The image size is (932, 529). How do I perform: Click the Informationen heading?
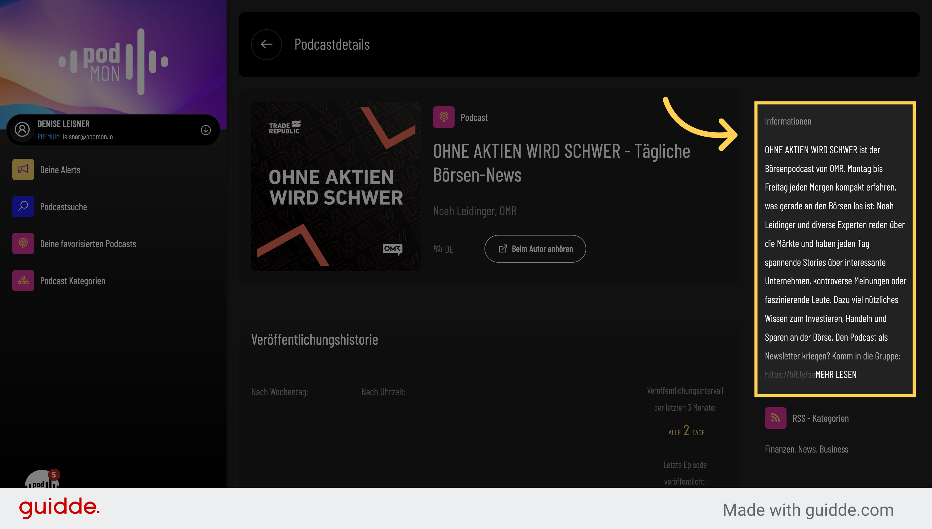(788, 121)
